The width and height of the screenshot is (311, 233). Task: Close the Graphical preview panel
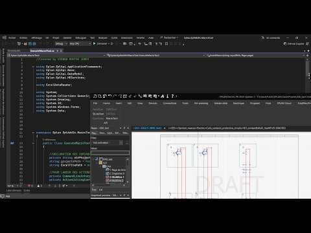click(128, 195)
